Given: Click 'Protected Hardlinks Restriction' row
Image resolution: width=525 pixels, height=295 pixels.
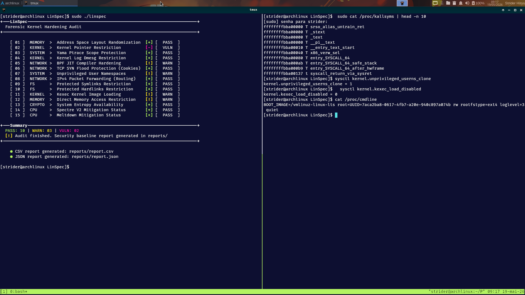Looking at the screenshot, I should [x=95, y=89].
